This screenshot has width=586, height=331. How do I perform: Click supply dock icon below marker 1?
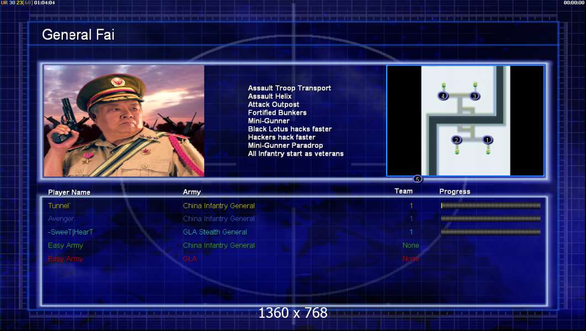click(488, 151)
